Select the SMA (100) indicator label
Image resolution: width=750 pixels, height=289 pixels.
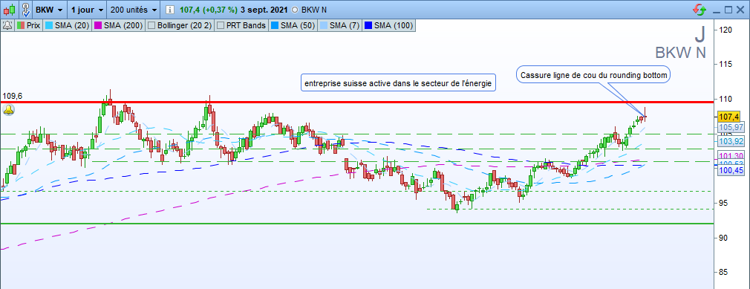[394, 25]
